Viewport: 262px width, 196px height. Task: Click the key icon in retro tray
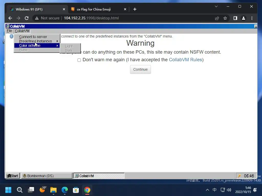click(239, 176)
